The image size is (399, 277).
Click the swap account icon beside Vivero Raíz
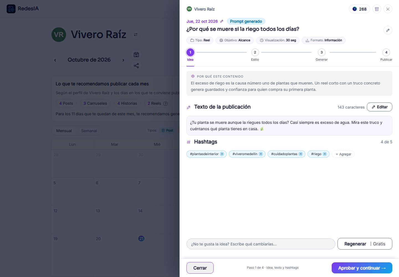pos(135,35)
